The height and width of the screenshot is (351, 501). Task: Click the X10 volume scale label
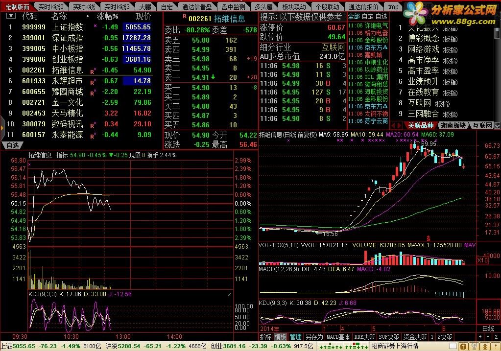pyautogui.click(x=482, y=260)
